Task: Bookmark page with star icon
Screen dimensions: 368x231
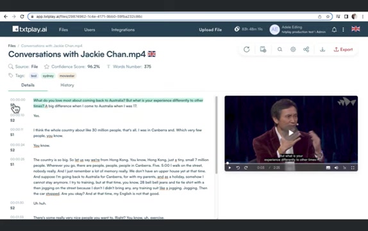Action: pos(328,17)
